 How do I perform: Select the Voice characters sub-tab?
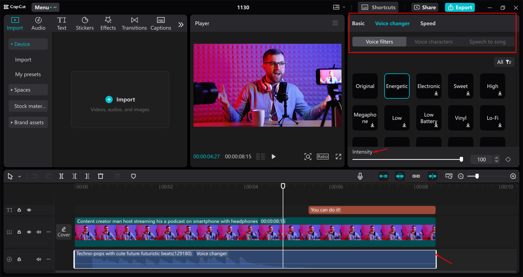point(434,42)
